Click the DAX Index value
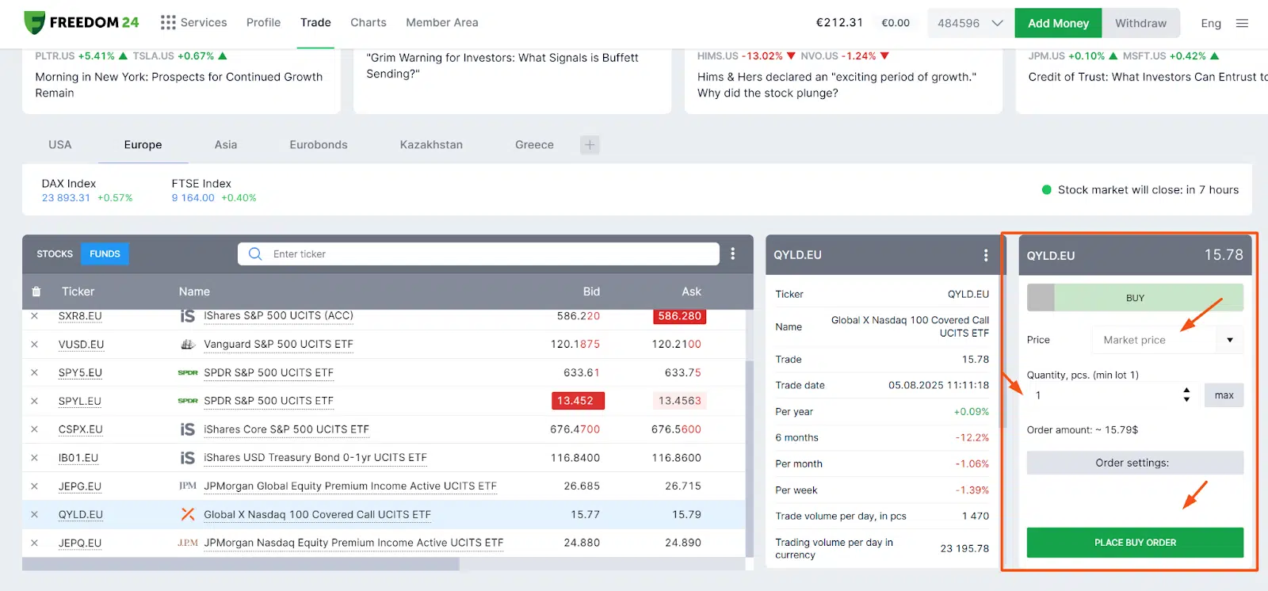Image resolution: width=1268 pixels, height=591 pixels. click(x=66, y=198)
